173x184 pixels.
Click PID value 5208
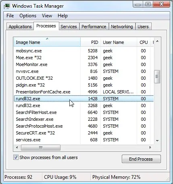tap(93, 51)
